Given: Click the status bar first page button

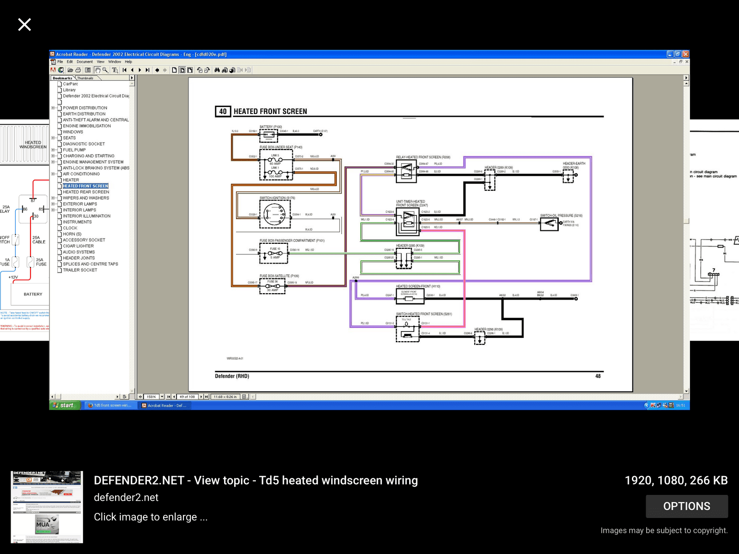Looking at the screenshot, I should (x=169, y=397).
